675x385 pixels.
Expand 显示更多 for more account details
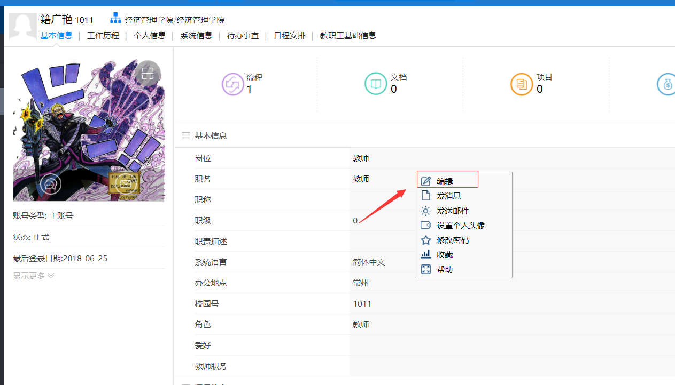tap(34, 276)
